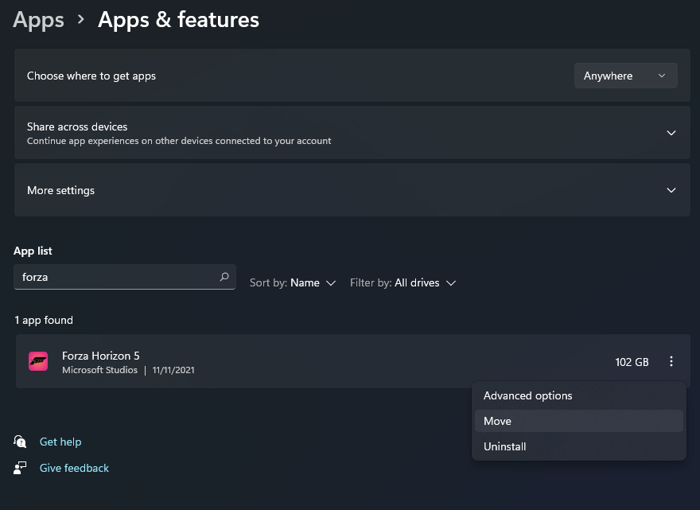Select Advanced options from the context menu
Image resolution: width=700 pixels, height=510 pixels.
[x=528, y=395]
